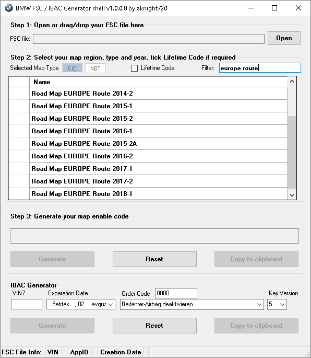Select Road Map EUROPE Route 2014-2
311x358 pixels.
tap(158, 94)
